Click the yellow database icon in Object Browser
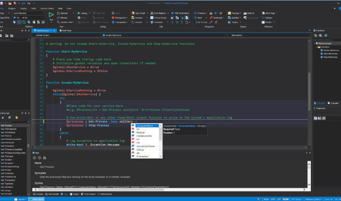 [x=17, y=118]
